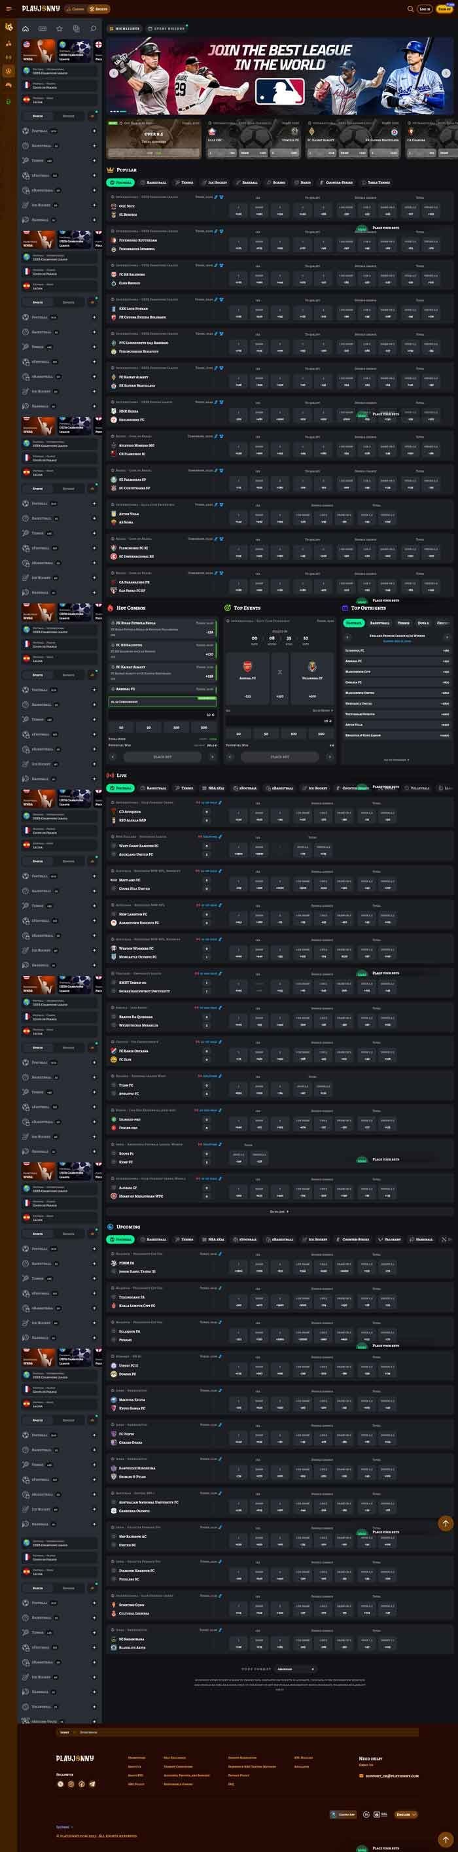Open the Event Builder tab
This screenshot has height=1852, width=458.
pos(166,29)
